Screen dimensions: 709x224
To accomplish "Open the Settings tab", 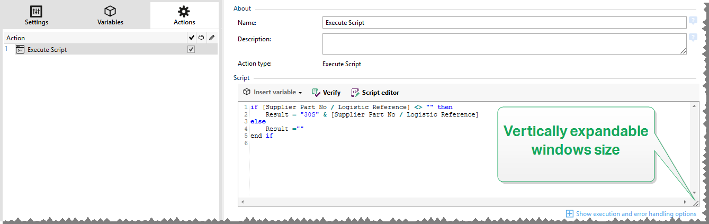I will click(37, 15).
